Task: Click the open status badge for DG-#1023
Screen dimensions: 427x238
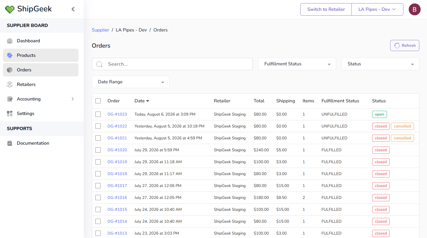Action: tap(380, 114)
